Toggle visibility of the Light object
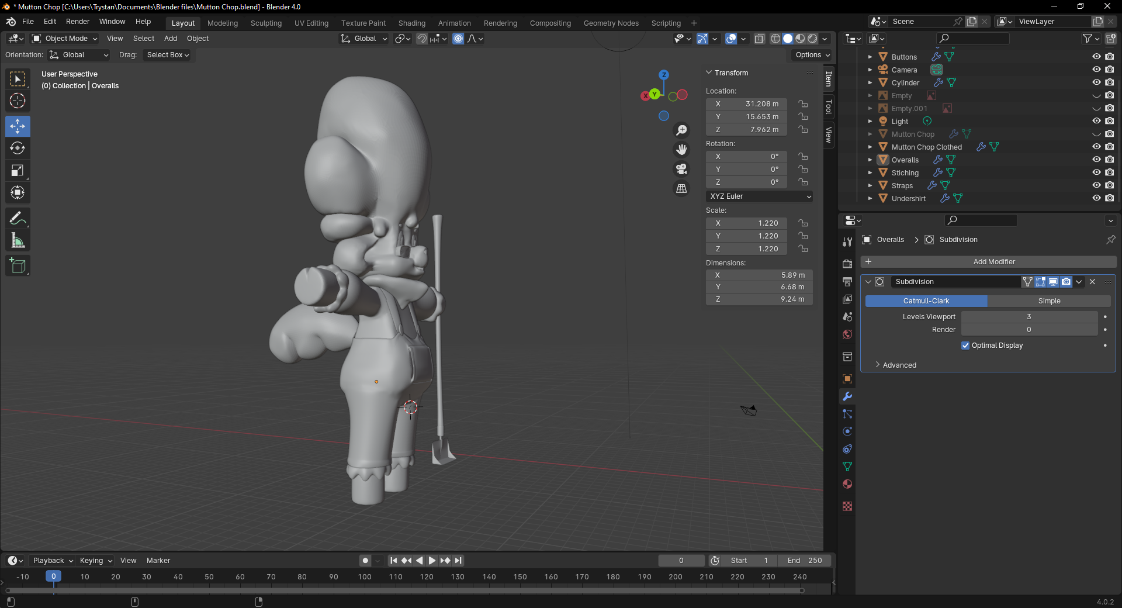This screenshot has height=608, width=1122. [x=1096, y=121]
